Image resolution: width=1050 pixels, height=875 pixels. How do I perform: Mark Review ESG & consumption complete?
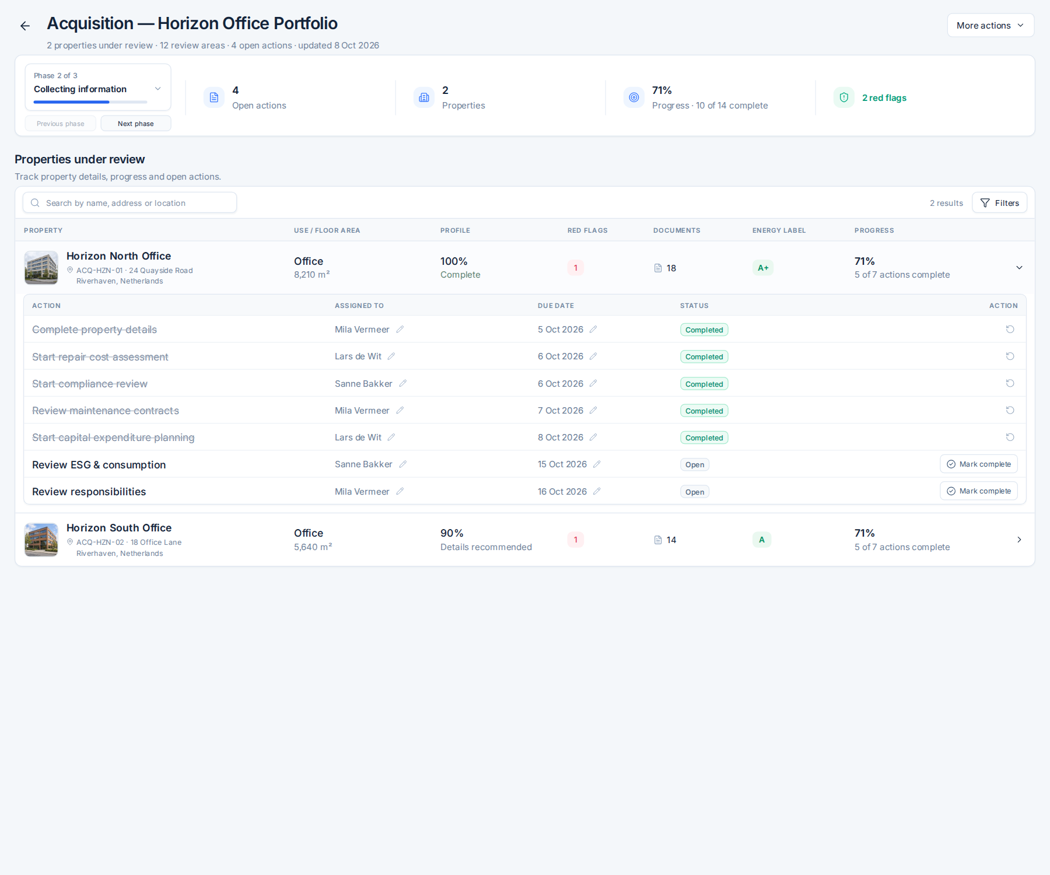point(979,464)
